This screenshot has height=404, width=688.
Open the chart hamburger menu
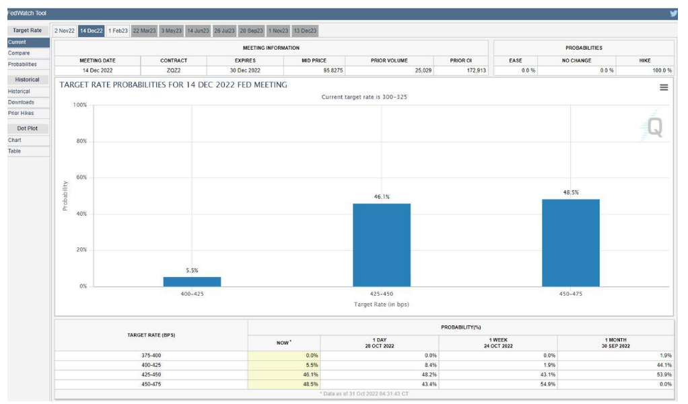click(664, 87)
